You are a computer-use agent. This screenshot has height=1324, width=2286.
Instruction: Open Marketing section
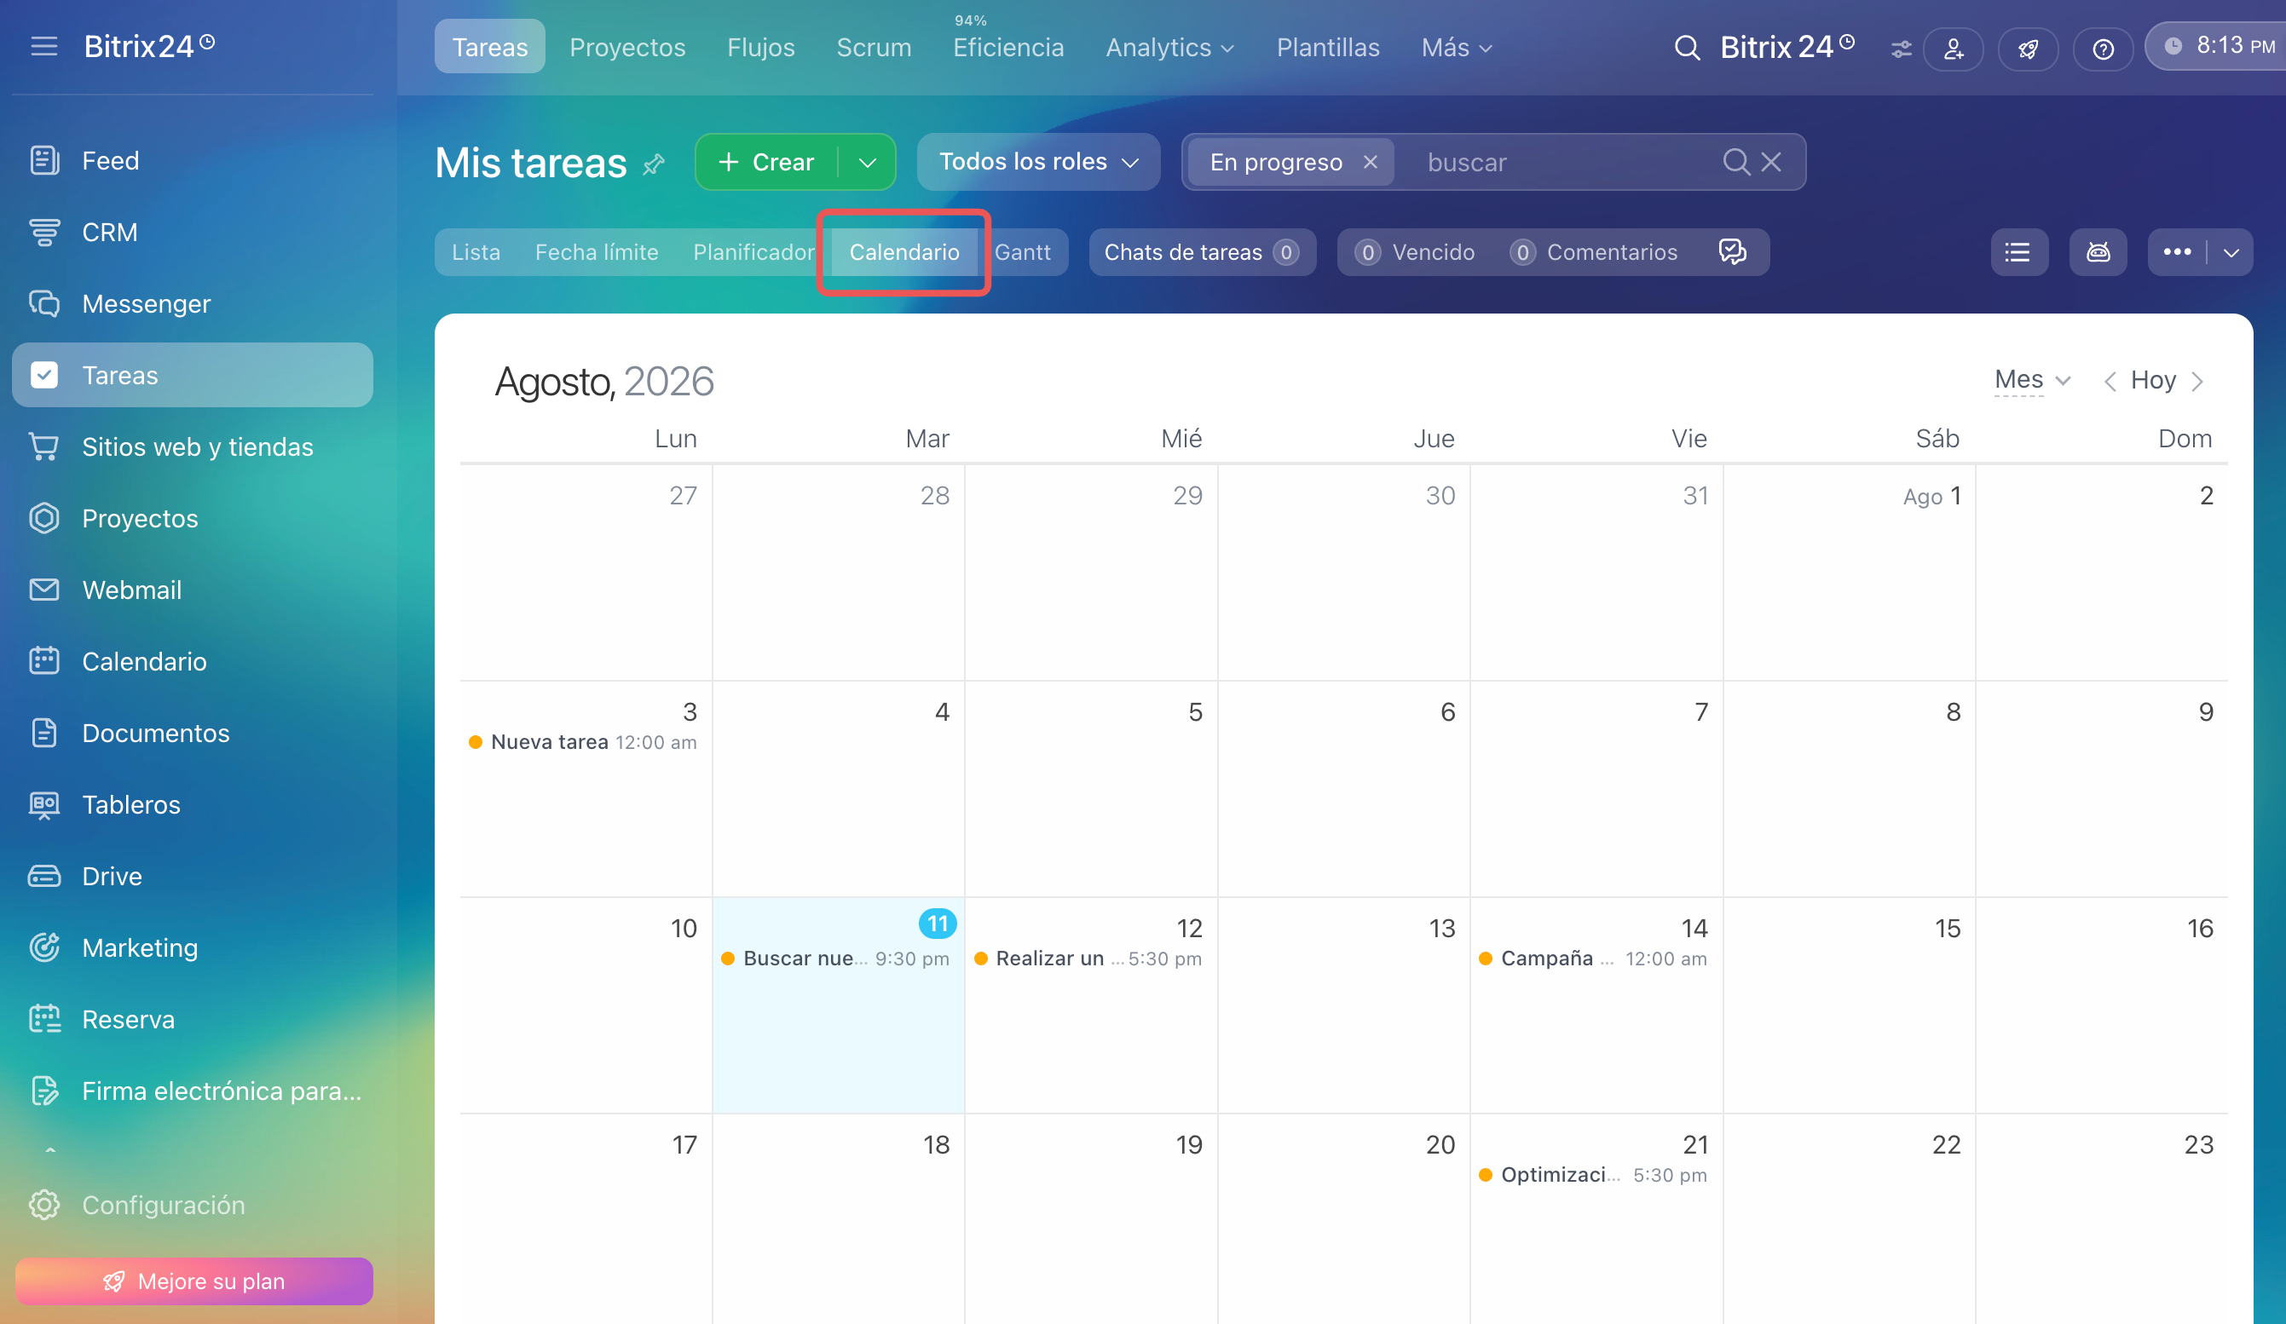click(140, 948)
